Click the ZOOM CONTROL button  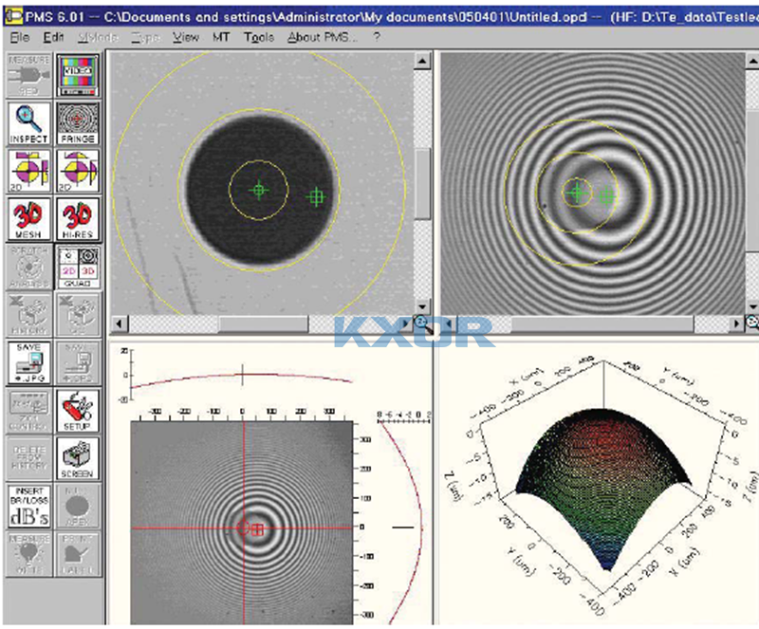coord(29,411)
